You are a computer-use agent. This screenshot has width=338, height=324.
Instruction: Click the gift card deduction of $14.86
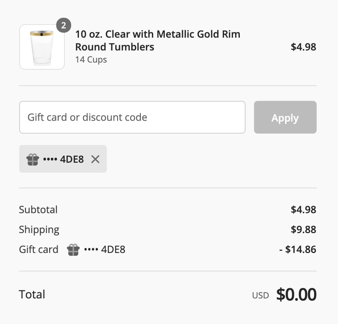pyautogui.click(x=298, y=249)
